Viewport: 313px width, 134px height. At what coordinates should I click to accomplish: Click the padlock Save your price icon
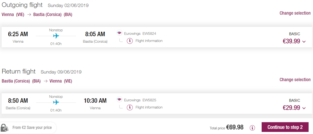coord(4,127)
